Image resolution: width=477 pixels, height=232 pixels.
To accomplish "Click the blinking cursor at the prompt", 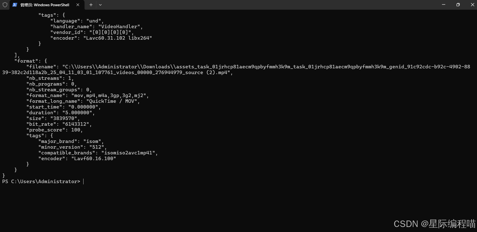I will (83, 182).
